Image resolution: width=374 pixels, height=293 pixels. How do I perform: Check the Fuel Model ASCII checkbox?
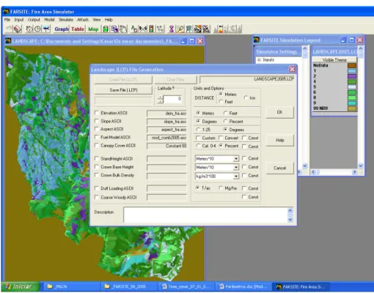pyautogui.click(x=97, y=137)
